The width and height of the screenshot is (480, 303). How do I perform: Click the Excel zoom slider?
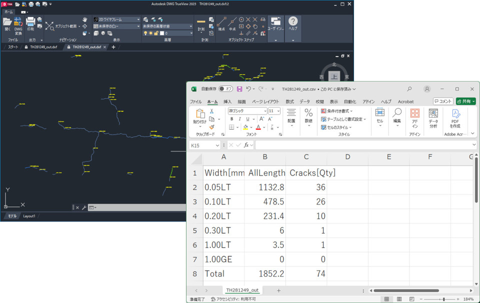tap(444, 299)
